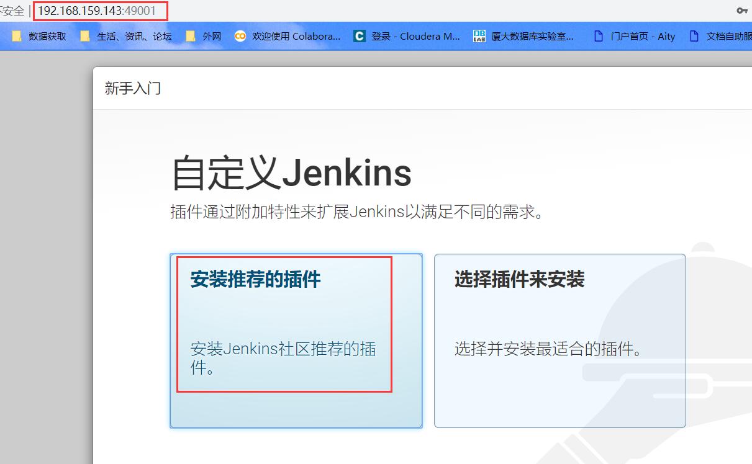Click text 选择并安装最适合的插件

548,349
